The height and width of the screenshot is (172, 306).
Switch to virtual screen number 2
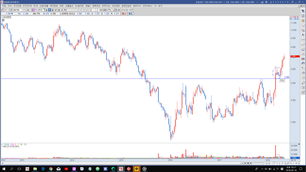(273, 2)
